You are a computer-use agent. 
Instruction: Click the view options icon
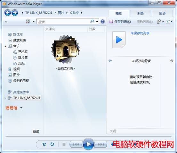click(x=28, y=22)
